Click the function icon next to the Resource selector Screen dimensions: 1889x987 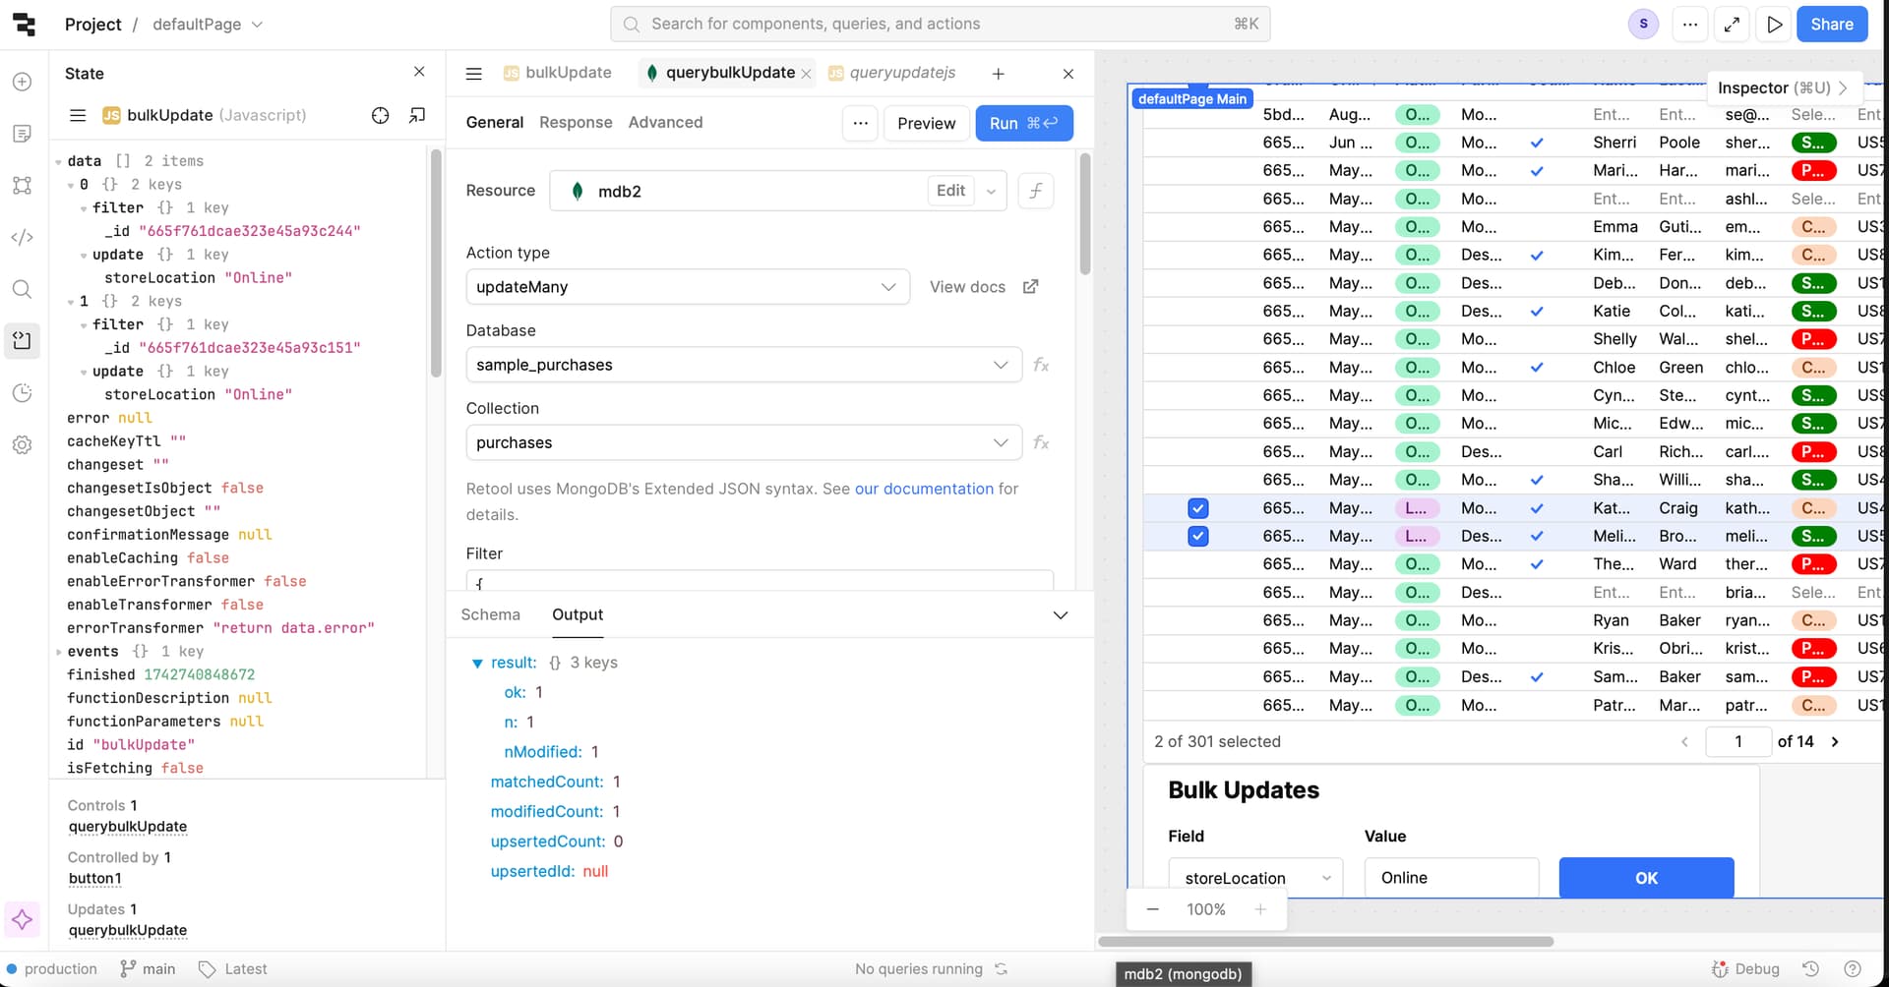1036,191
